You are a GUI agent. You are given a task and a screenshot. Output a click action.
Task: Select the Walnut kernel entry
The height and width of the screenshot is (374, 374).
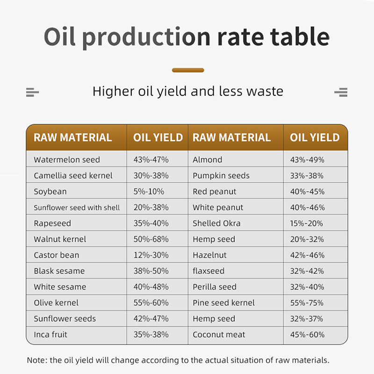(60, 239)
